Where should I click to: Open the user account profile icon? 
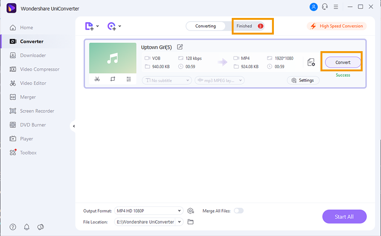tap(313, 7)
